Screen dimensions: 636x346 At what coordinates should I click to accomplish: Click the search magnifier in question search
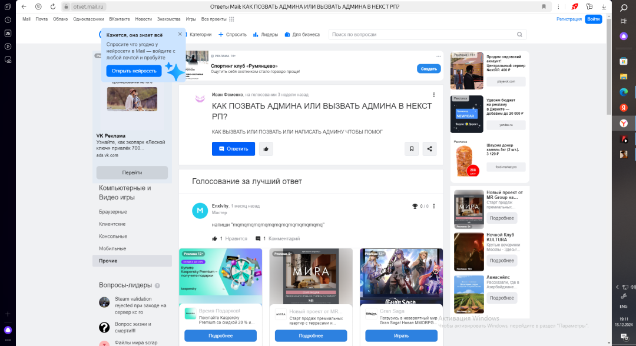click(519, 35)
